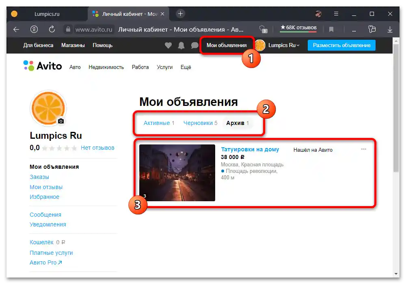This screenshot has height=284, width=406.
Task: Expand the Lumpics Ru account dropdown
Action: point(284,45)
